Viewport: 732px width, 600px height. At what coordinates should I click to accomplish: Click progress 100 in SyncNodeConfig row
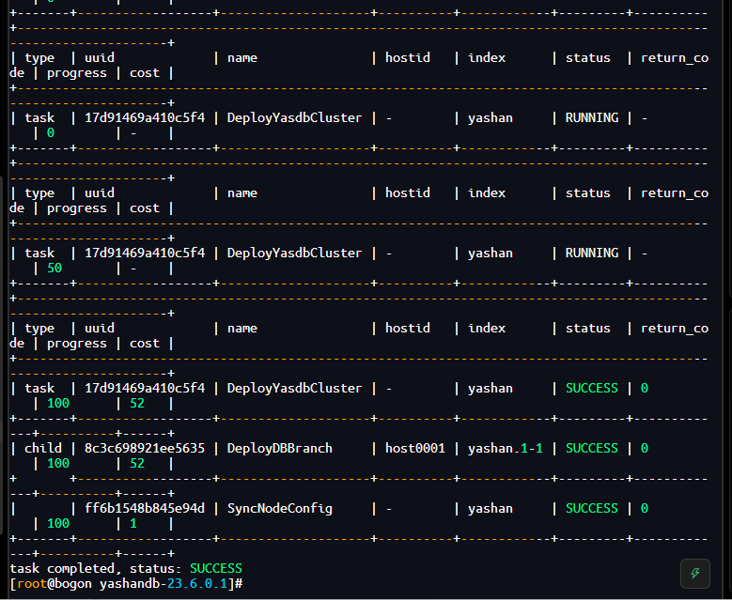point(58,524)
